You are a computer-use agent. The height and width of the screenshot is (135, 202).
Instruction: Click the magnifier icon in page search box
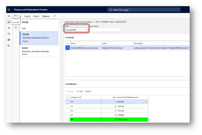(x=111, y=10)
